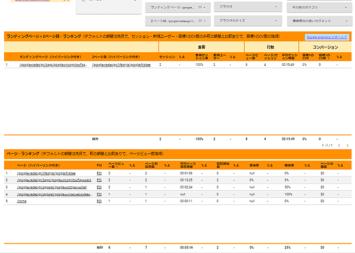Viewport: 355px width, 253px height.
Task: Sort by ページの価値 column header
Action: coord(327,165)
